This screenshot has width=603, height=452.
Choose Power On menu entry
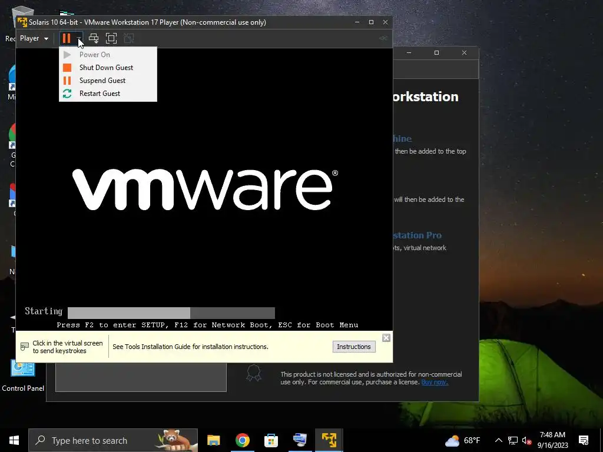(108, 55)
